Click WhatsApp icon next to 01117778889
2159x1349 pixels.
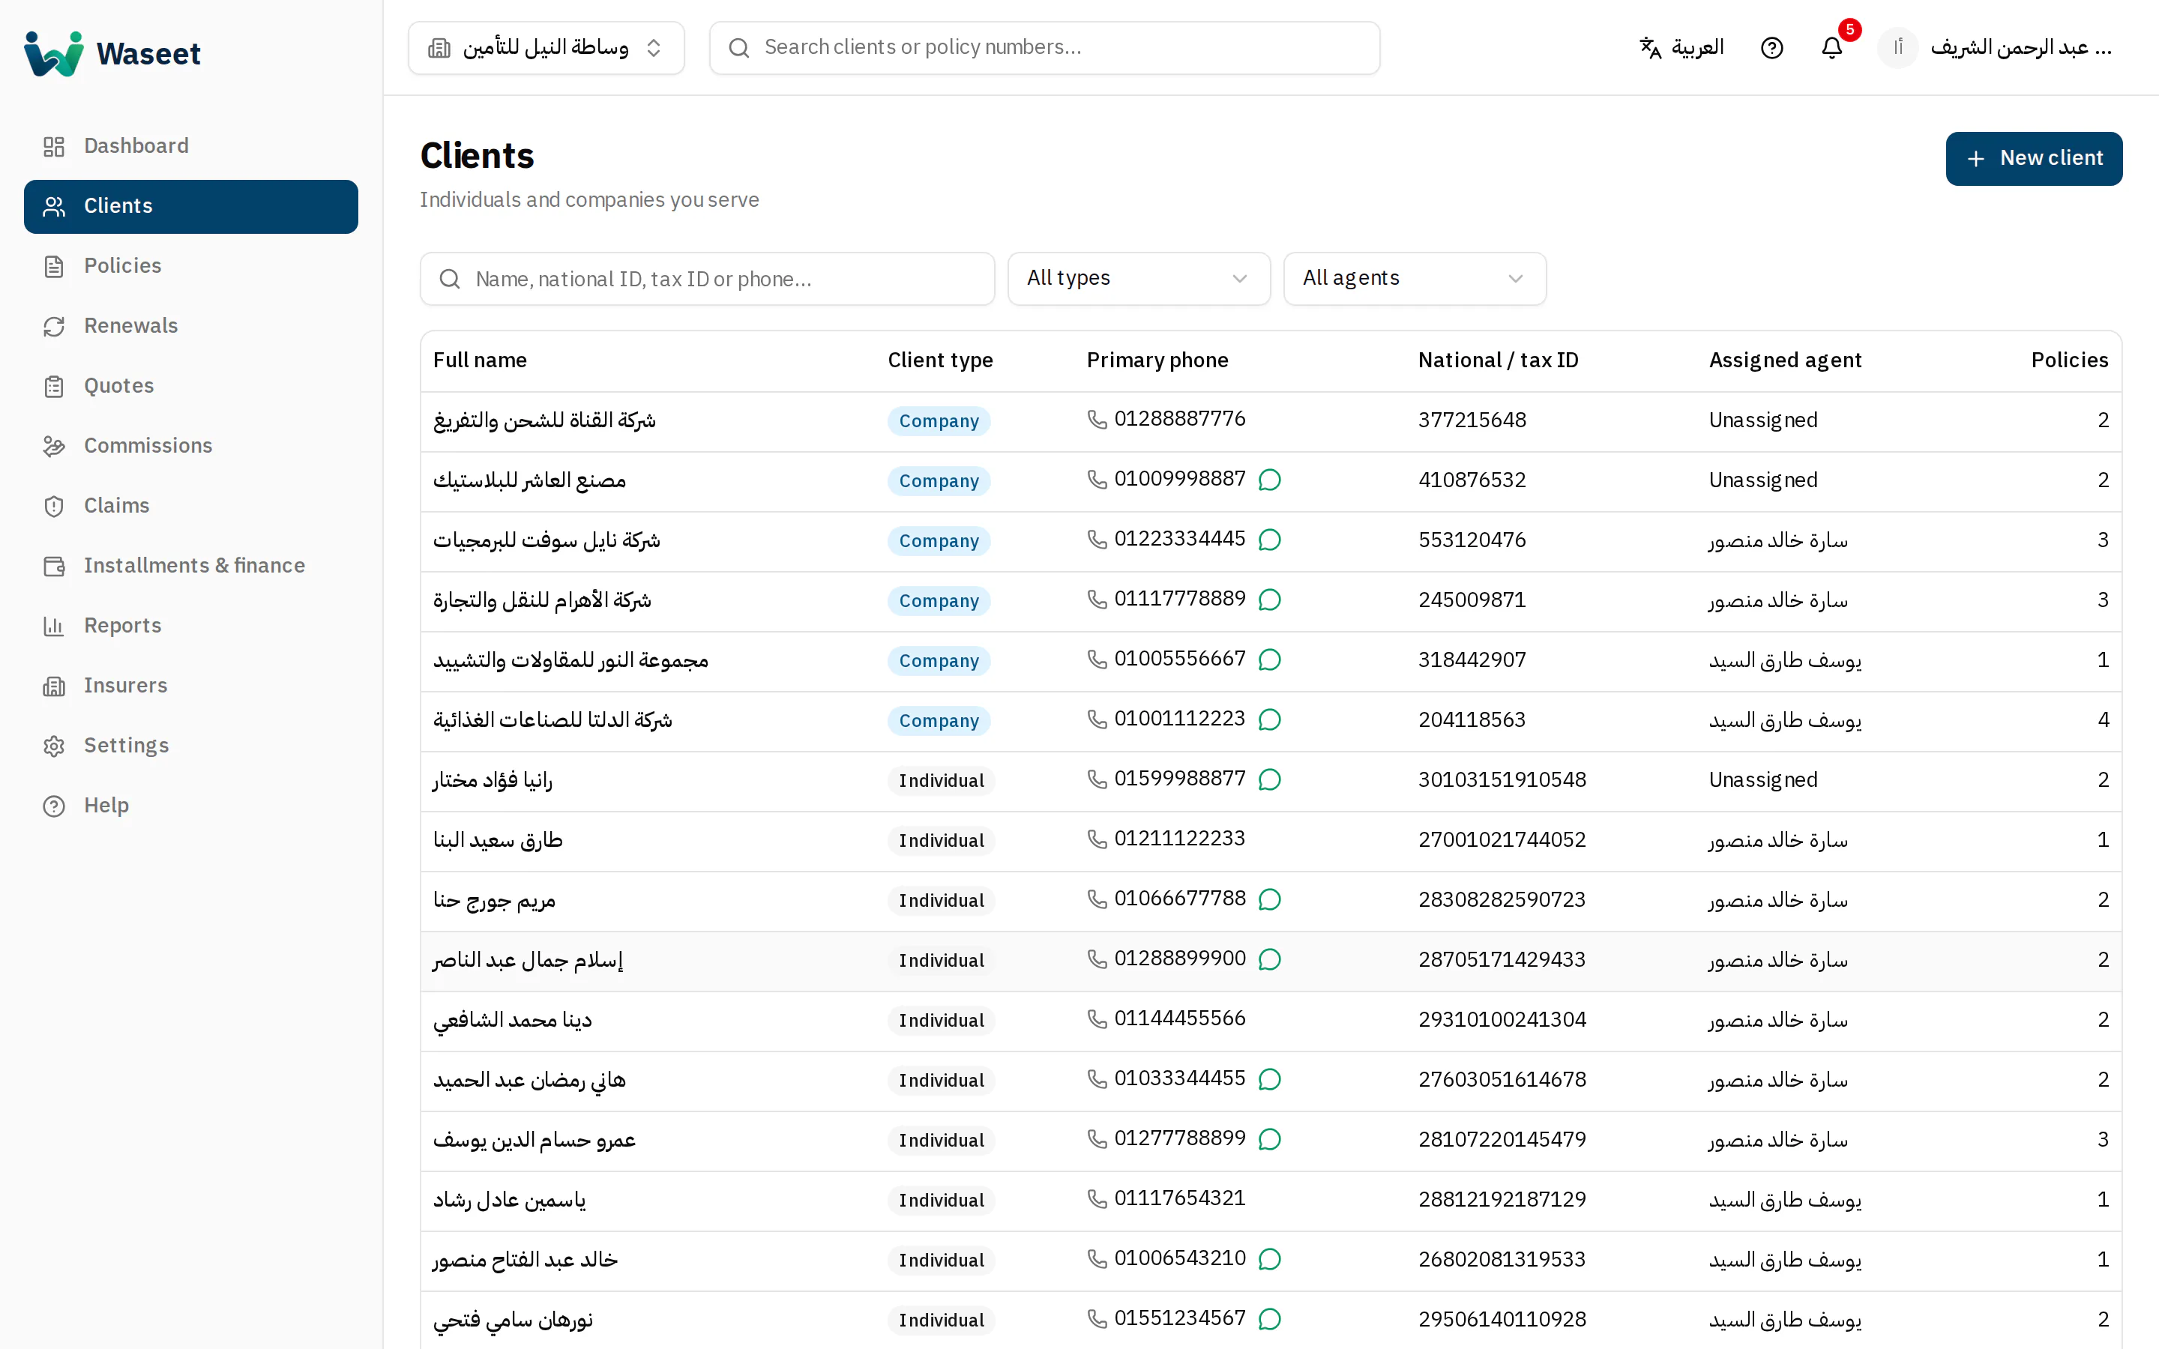click(x=1269, y=600)
